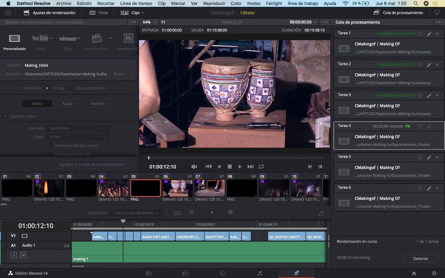445x278 pixels.
Task: Expand the Clips toolbar dropdown
Action: 143,13
